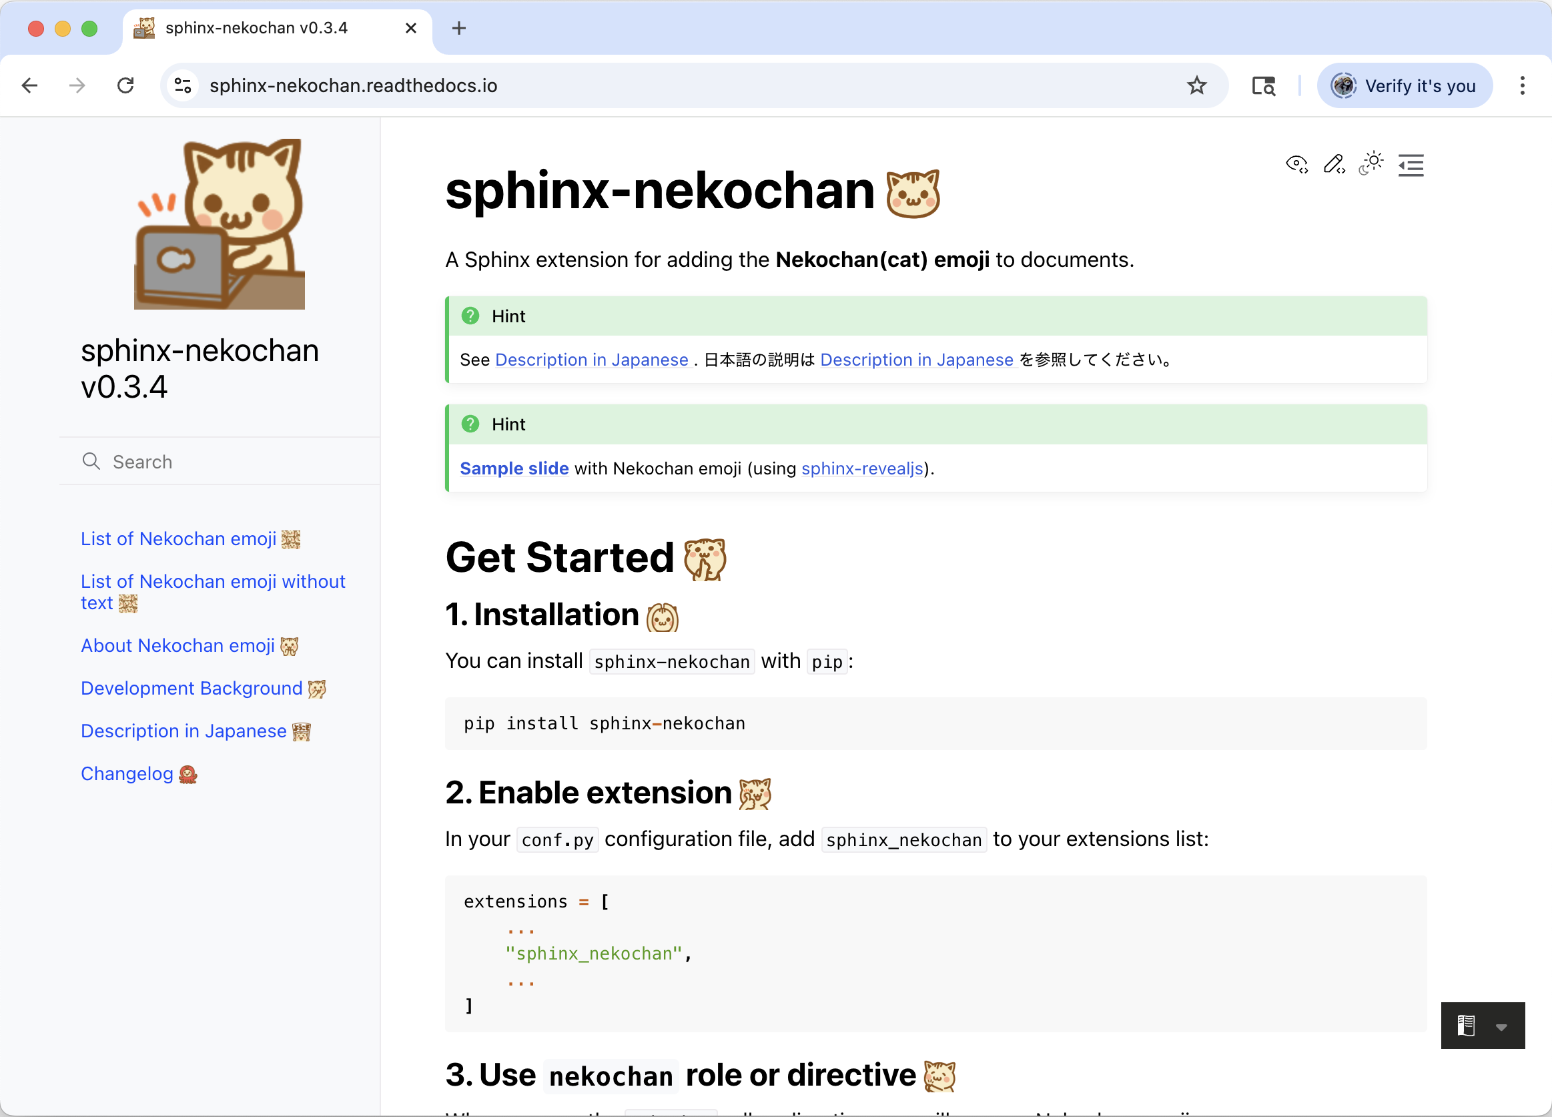1552x1117 pixels.
Task: Bookmark this page with star icon
Action: [1196, 85]
